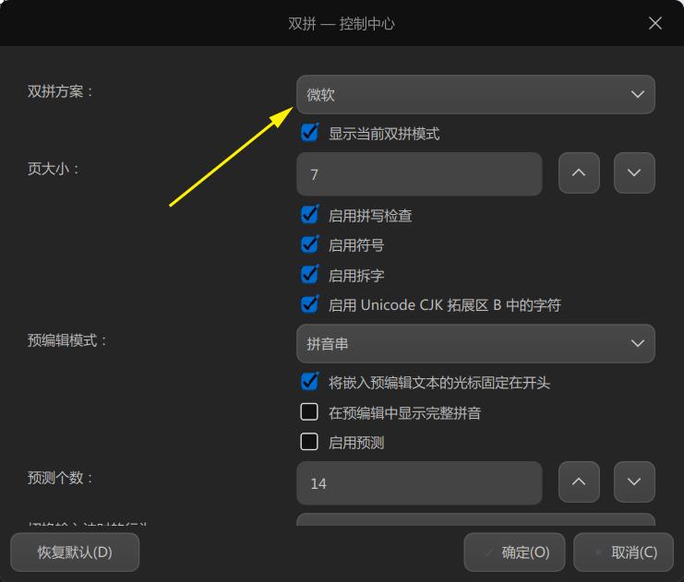
Task: Uncheck the 启用拼写检查 checkbox
Action: click(310, 215)
